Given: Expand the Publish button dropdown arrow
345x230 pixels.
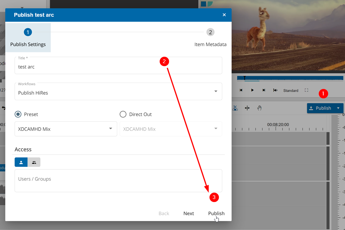Looking at the screenshot, I should click(338, 108).
